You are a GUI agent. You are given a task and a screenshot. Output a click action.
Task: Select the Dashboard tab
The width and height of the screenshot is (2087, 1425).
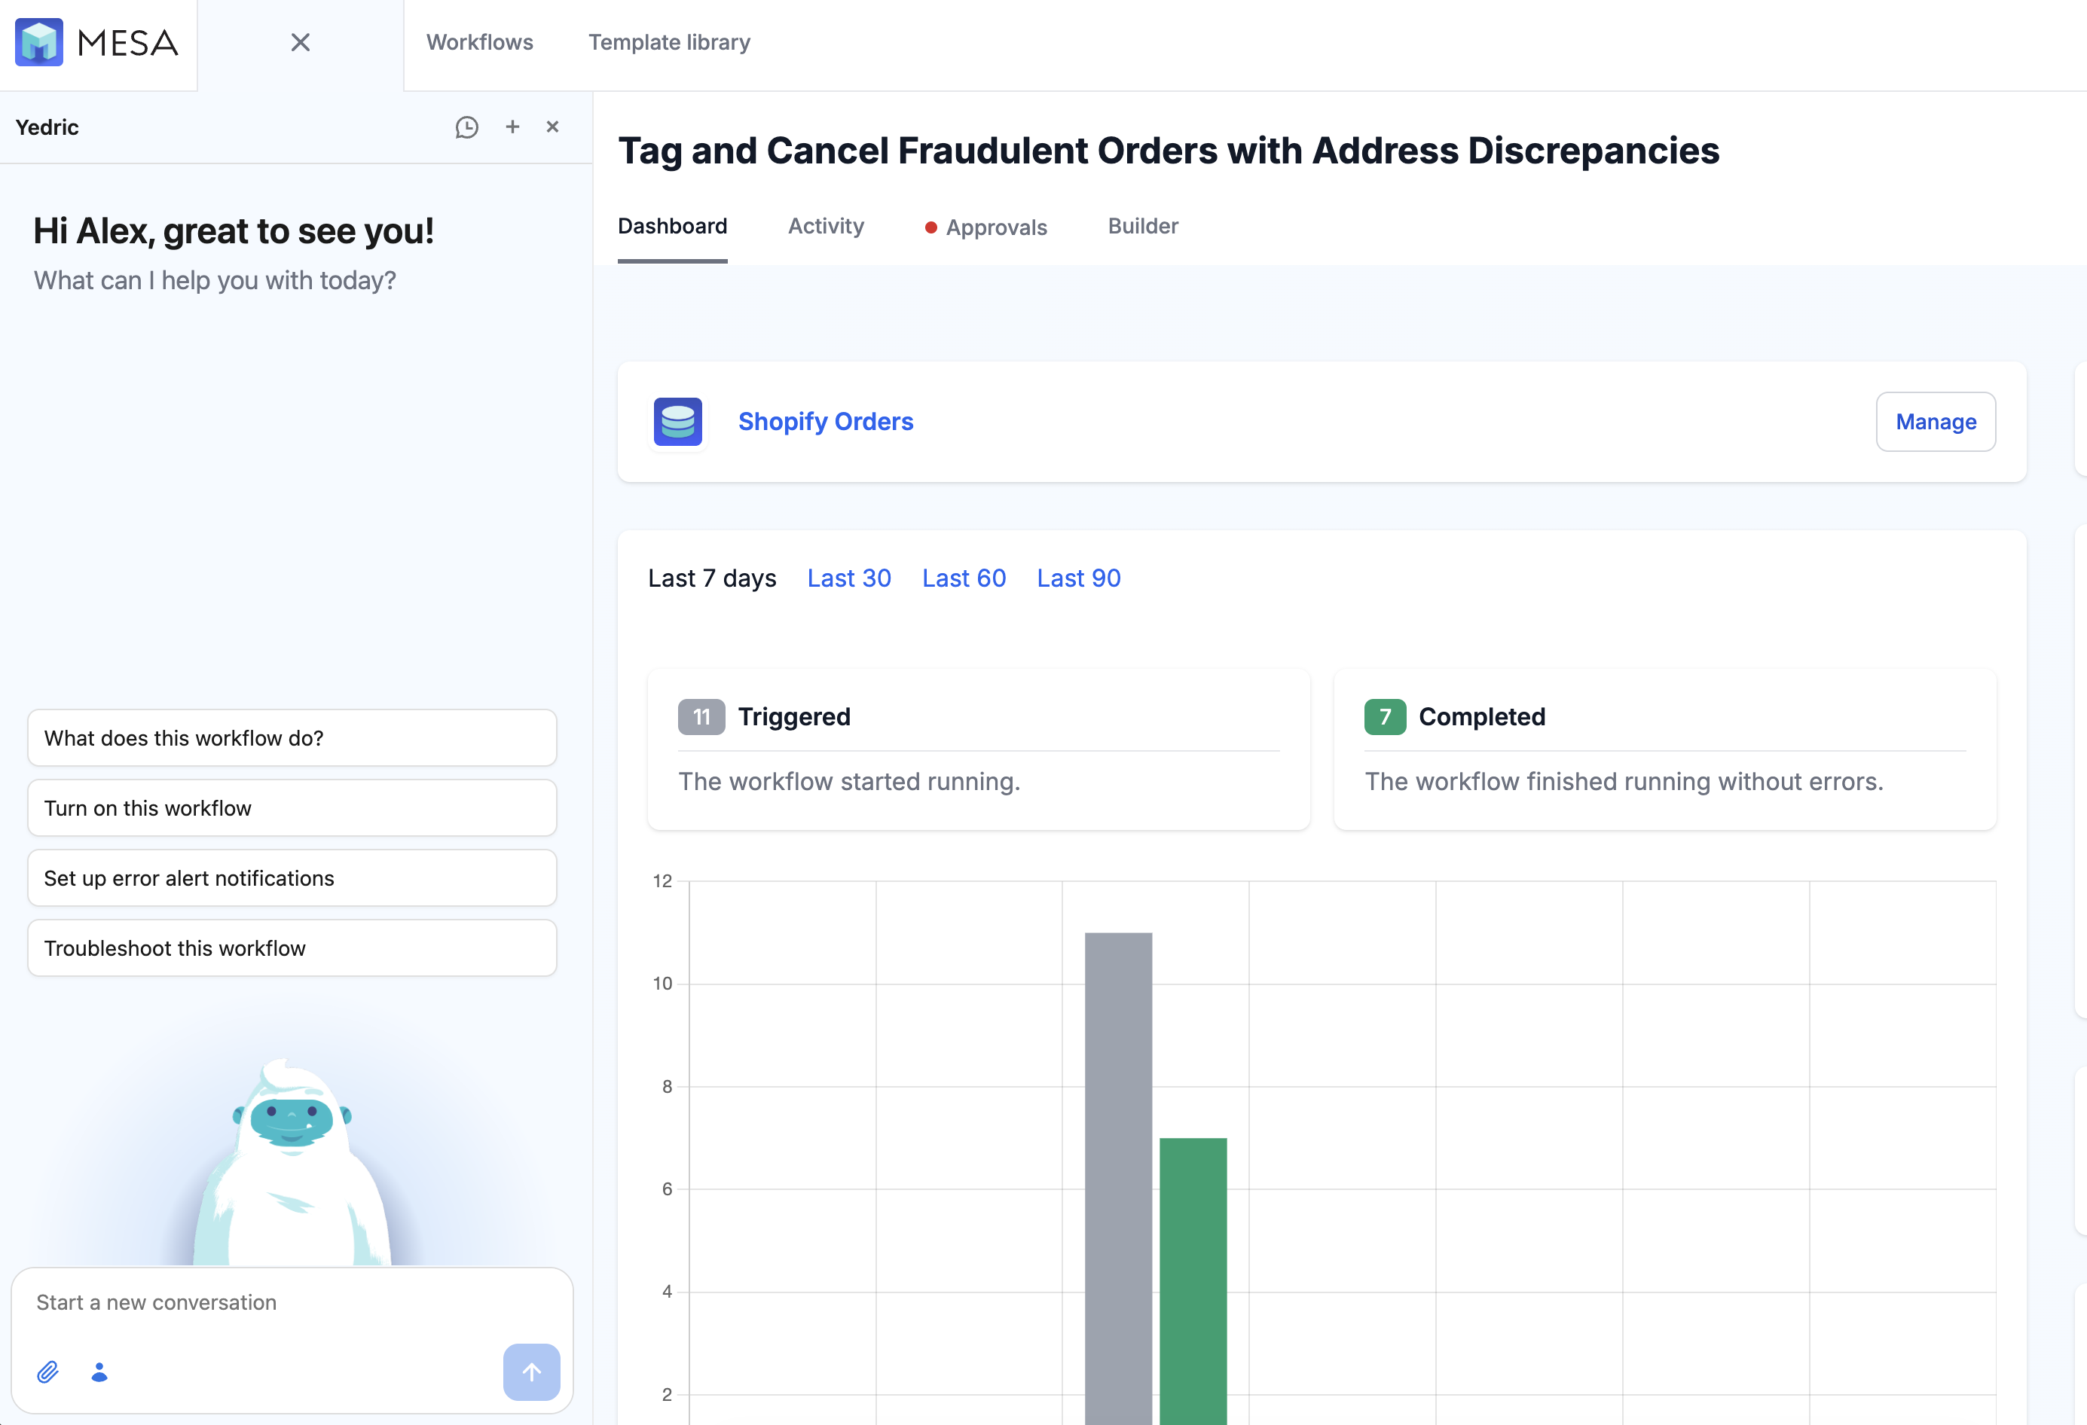(x=673, y=226)
